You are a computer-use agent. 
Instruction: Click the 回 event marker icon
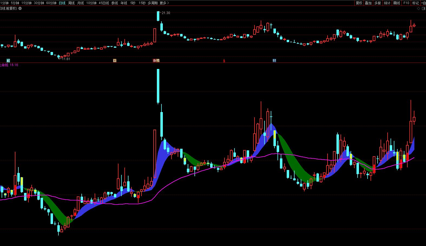point(115,61)
